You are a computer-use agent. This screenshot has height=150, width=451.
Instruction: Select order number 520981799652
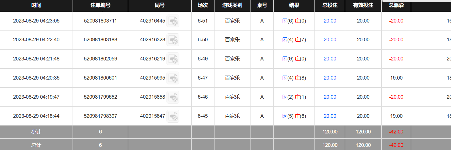click(100, 97)
